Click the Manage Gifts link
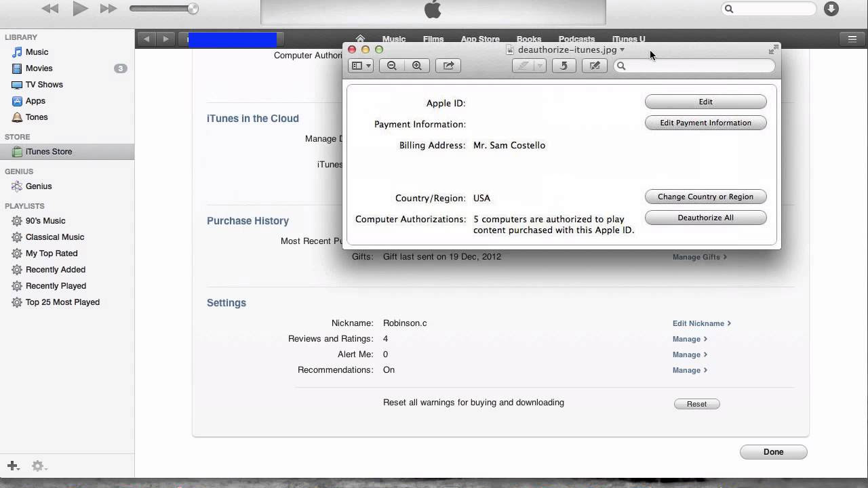This screenshot has width=868, height=488. click(x=699, y=258)
